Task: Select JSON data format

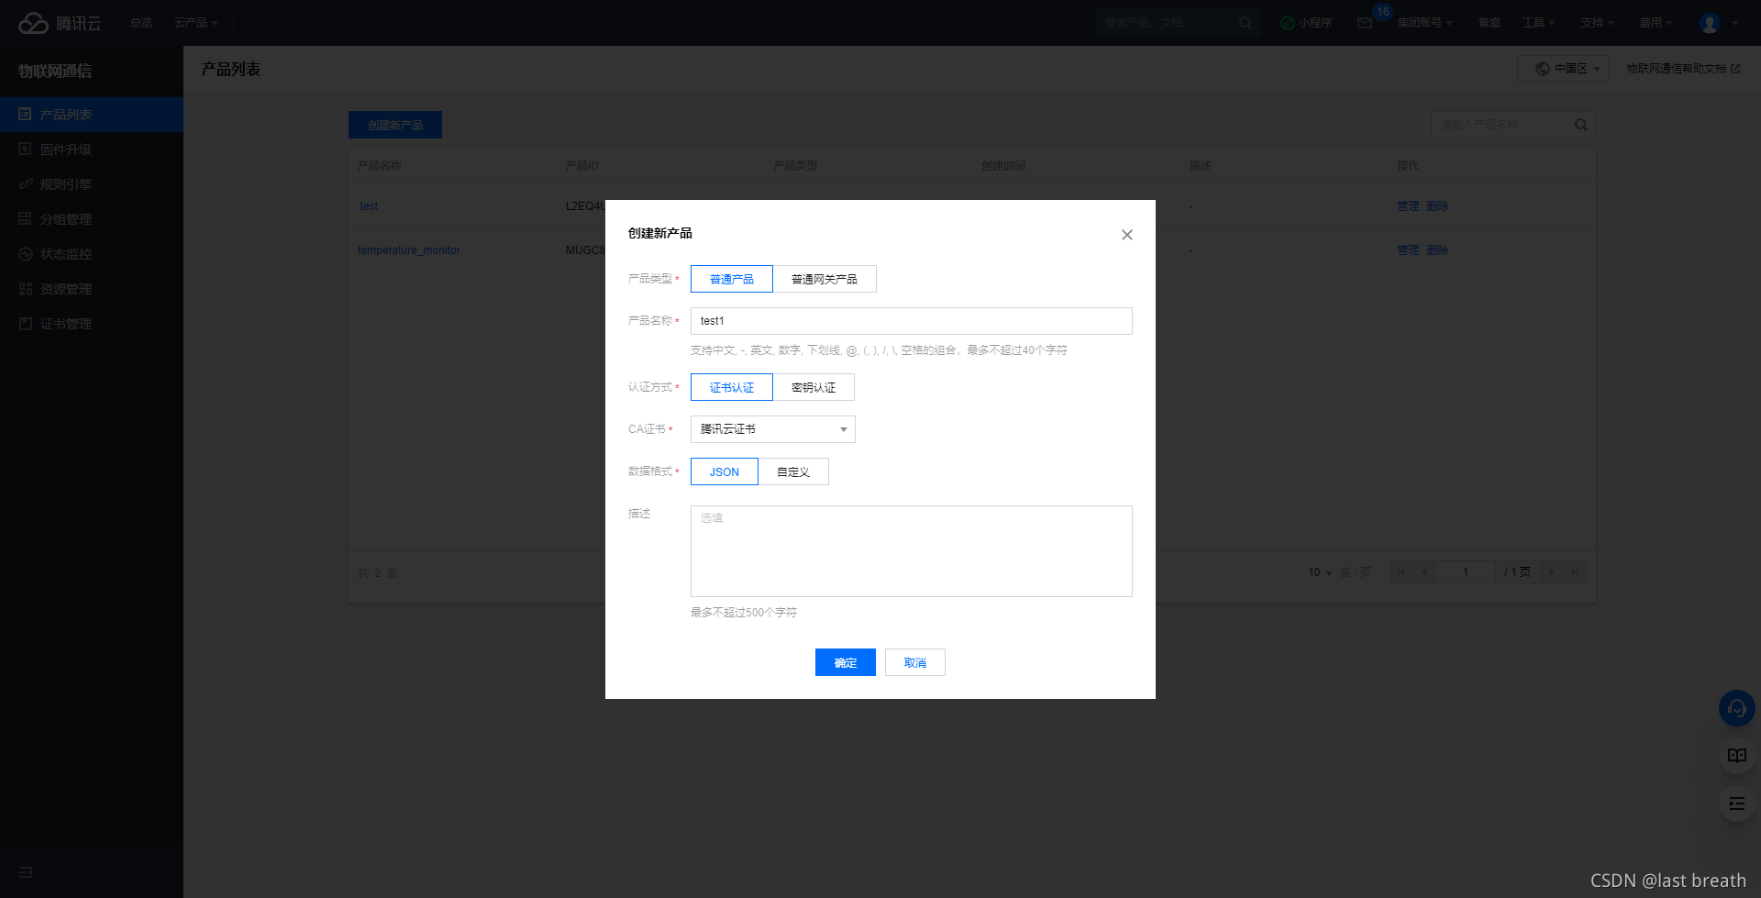Action: click(725, 471)
